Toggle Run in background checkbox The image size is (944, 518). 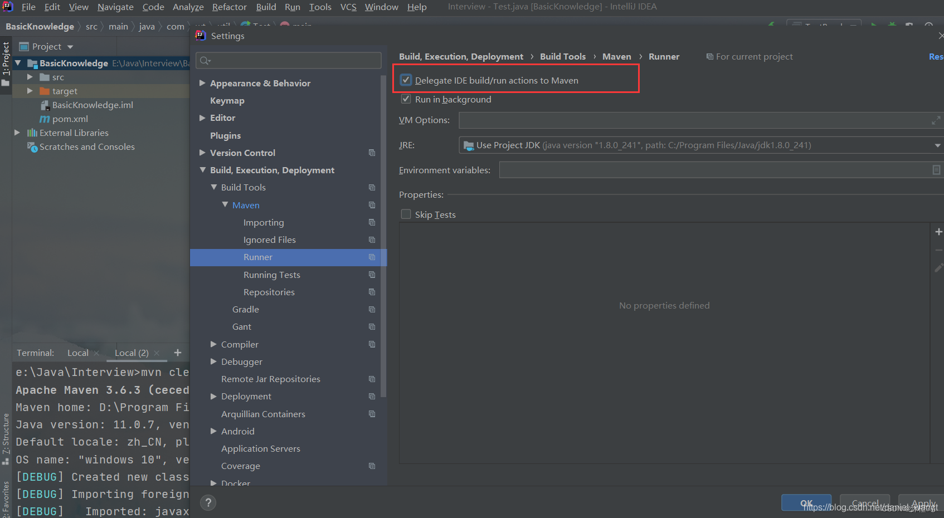tap(406, 99)
